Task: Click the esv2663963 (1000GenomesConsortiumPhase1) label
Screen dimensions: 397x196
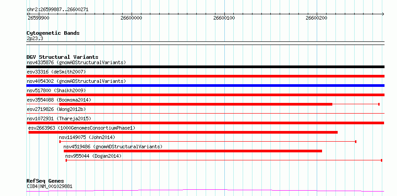Action: 82,128
